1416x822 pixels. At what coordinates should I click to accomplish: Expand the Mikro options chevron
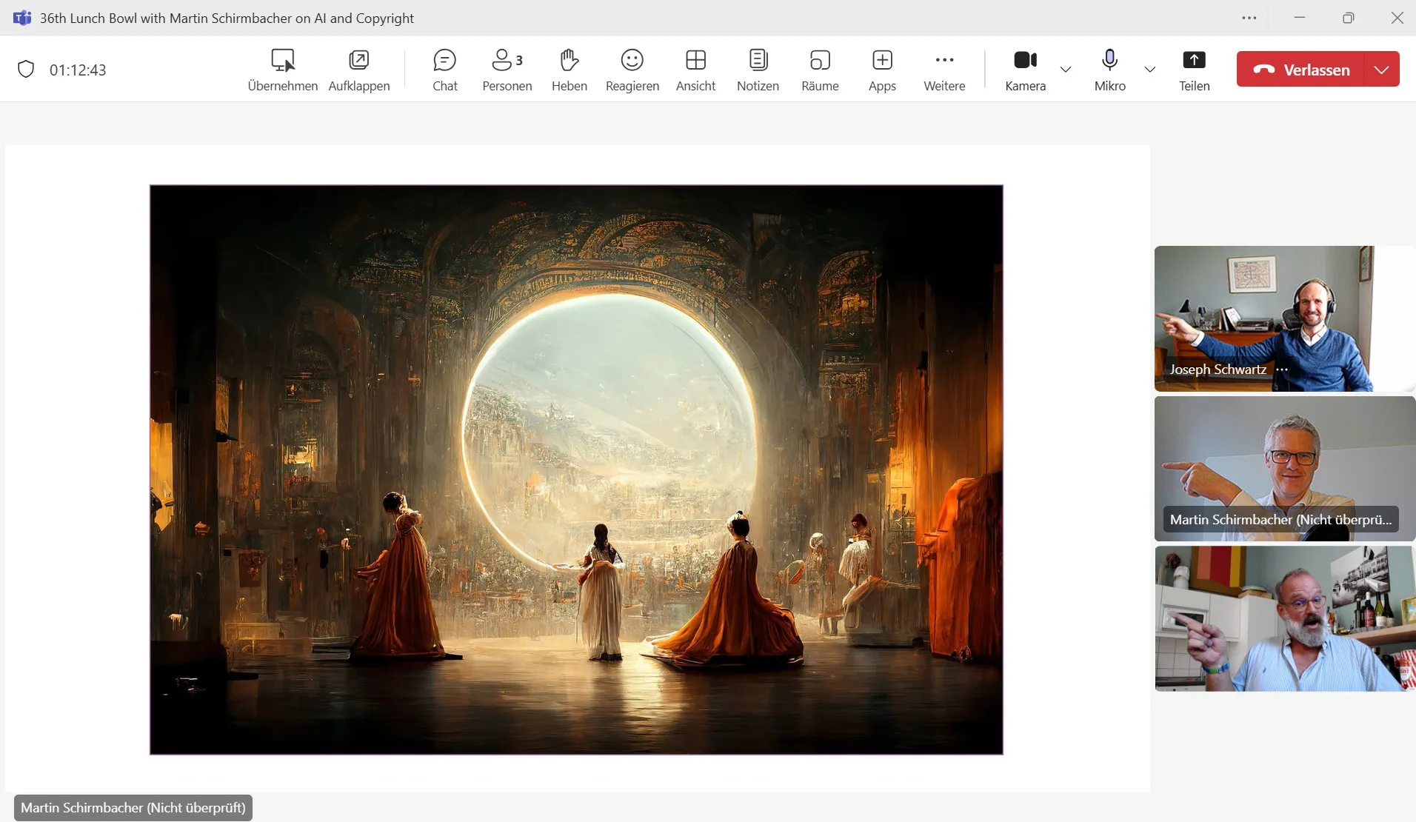pyautogui.click(x=1149, y=70)
